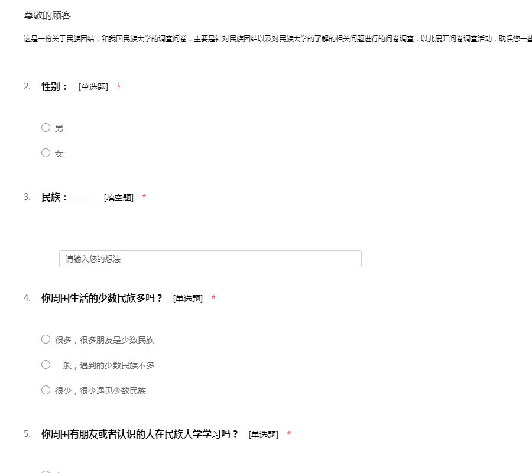Screen dimensions: 532x473
Task: Click the 你周围生活的少数民族多吗 question title
Action: [x=102, y=299]
